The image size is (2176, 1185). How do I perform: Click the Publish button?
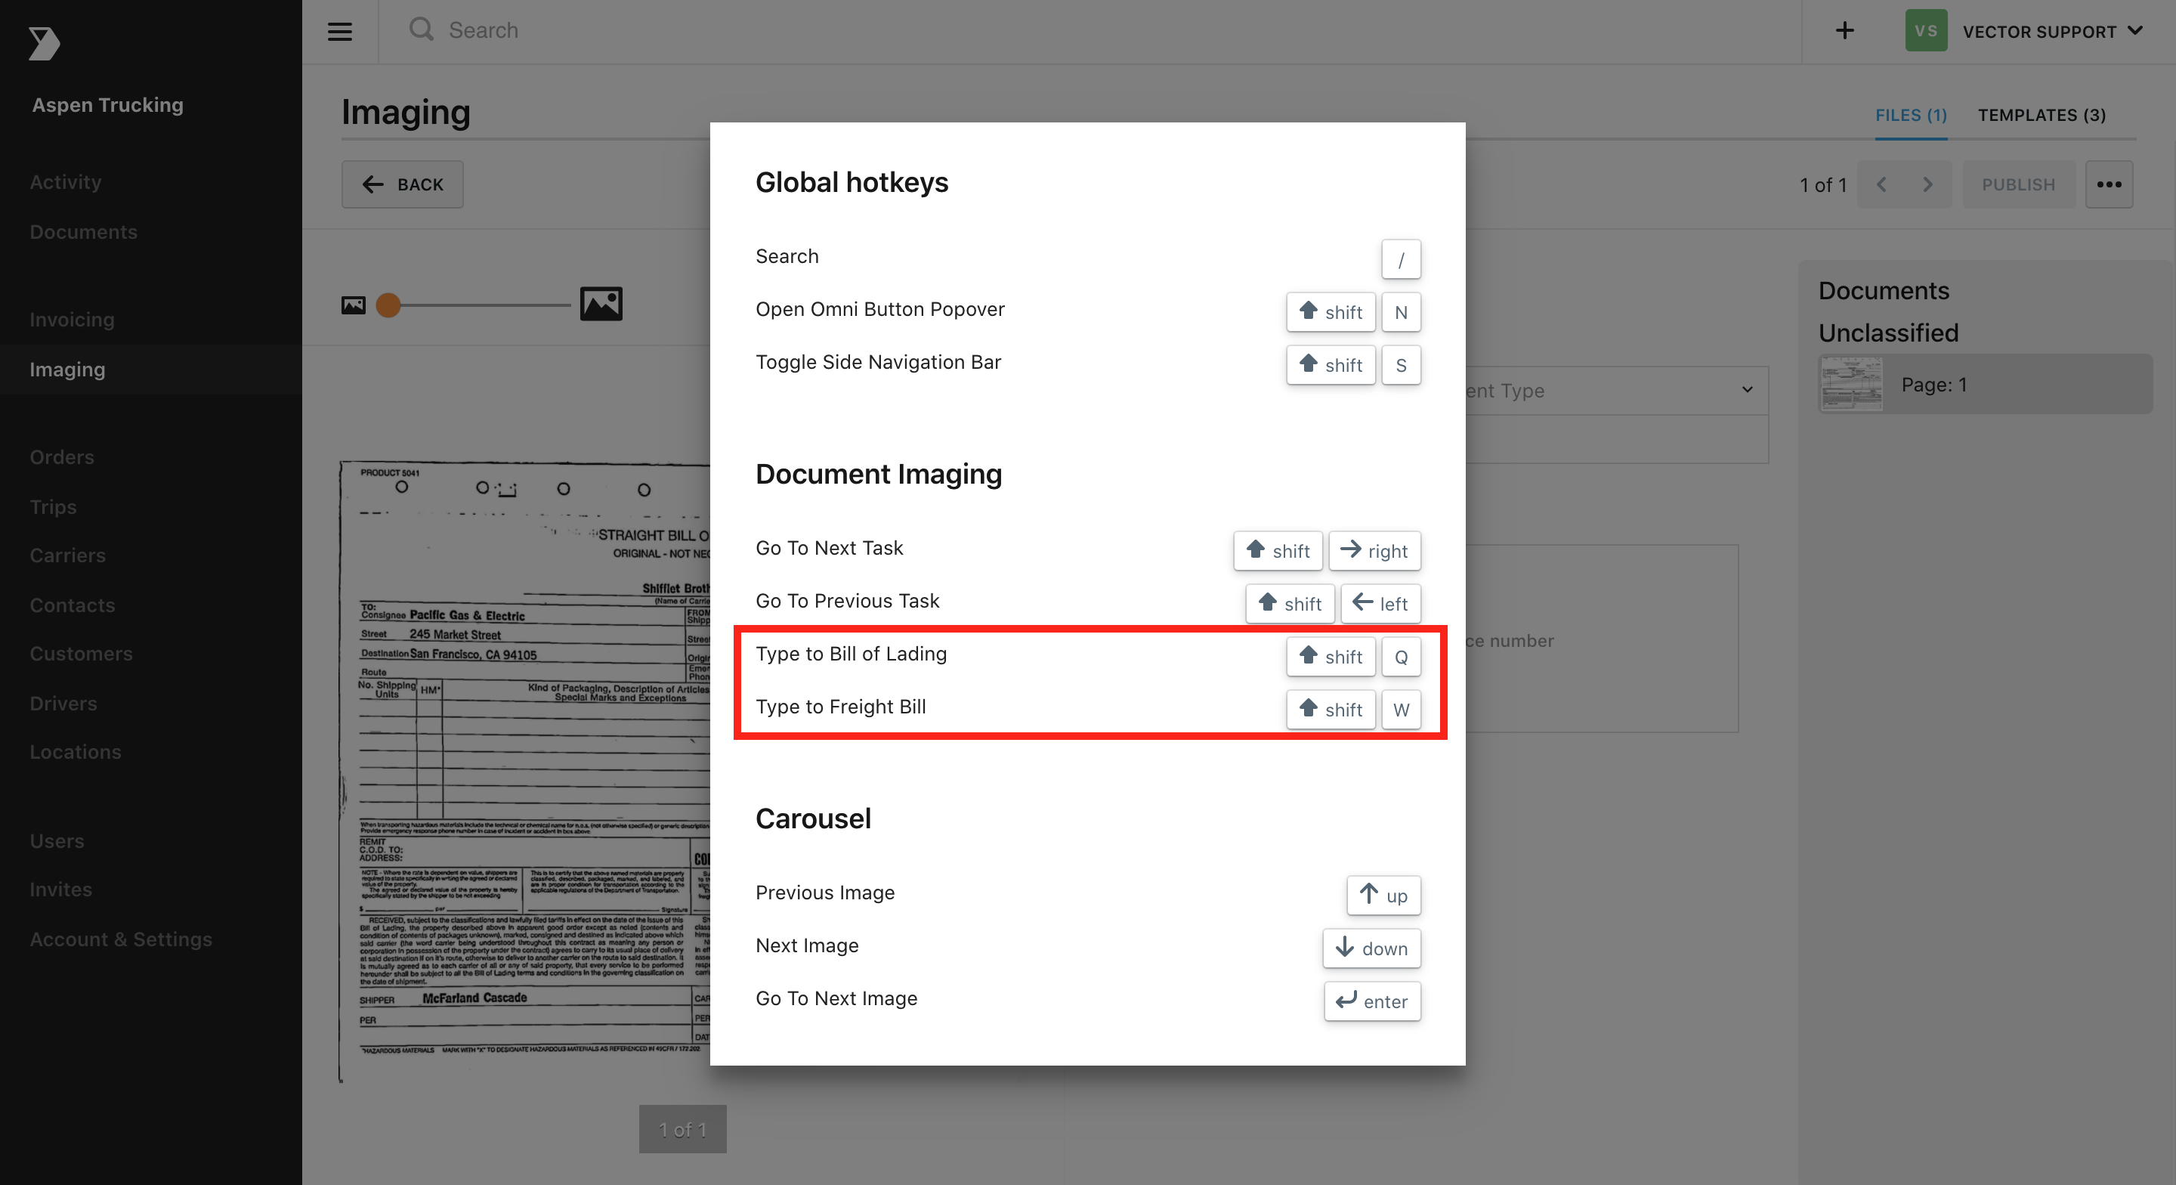2018,184
